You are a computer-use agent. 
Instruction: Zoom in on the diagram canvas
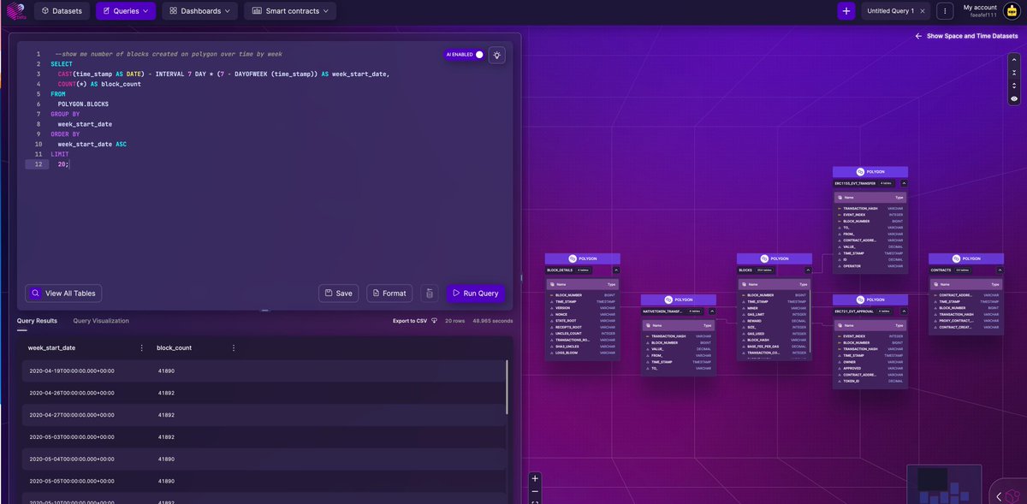click(535, 478)
